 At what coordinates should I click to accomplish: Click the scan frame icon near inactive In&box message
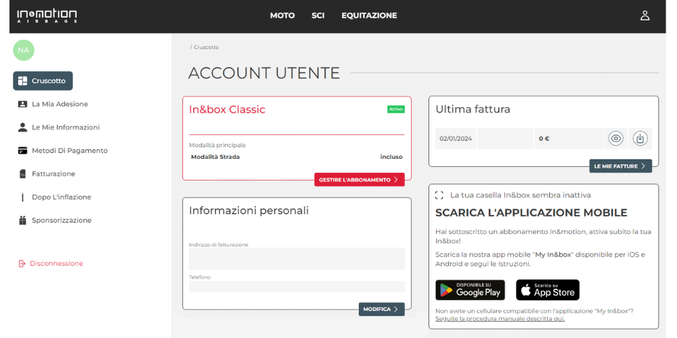pos(439,195)
